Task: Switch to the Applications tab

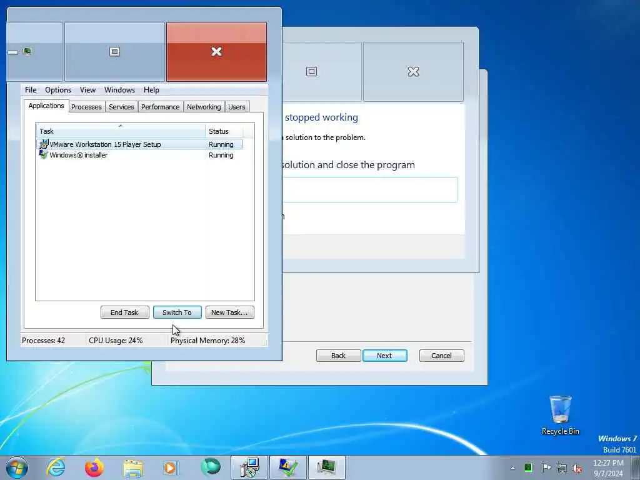Action: coord(46,106)
